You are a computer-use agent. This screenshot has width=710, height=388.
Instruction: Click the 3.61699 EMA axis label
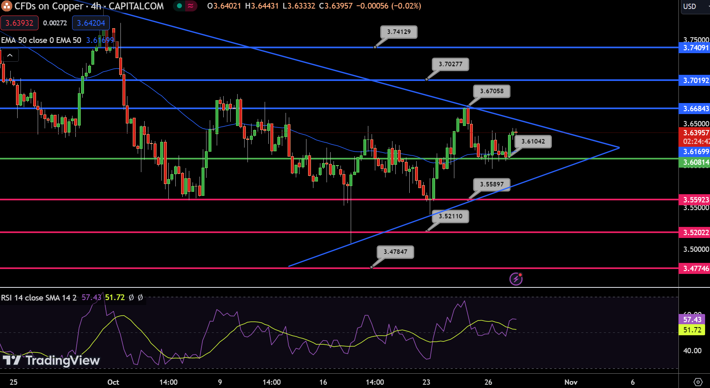(x=694, y=152)
